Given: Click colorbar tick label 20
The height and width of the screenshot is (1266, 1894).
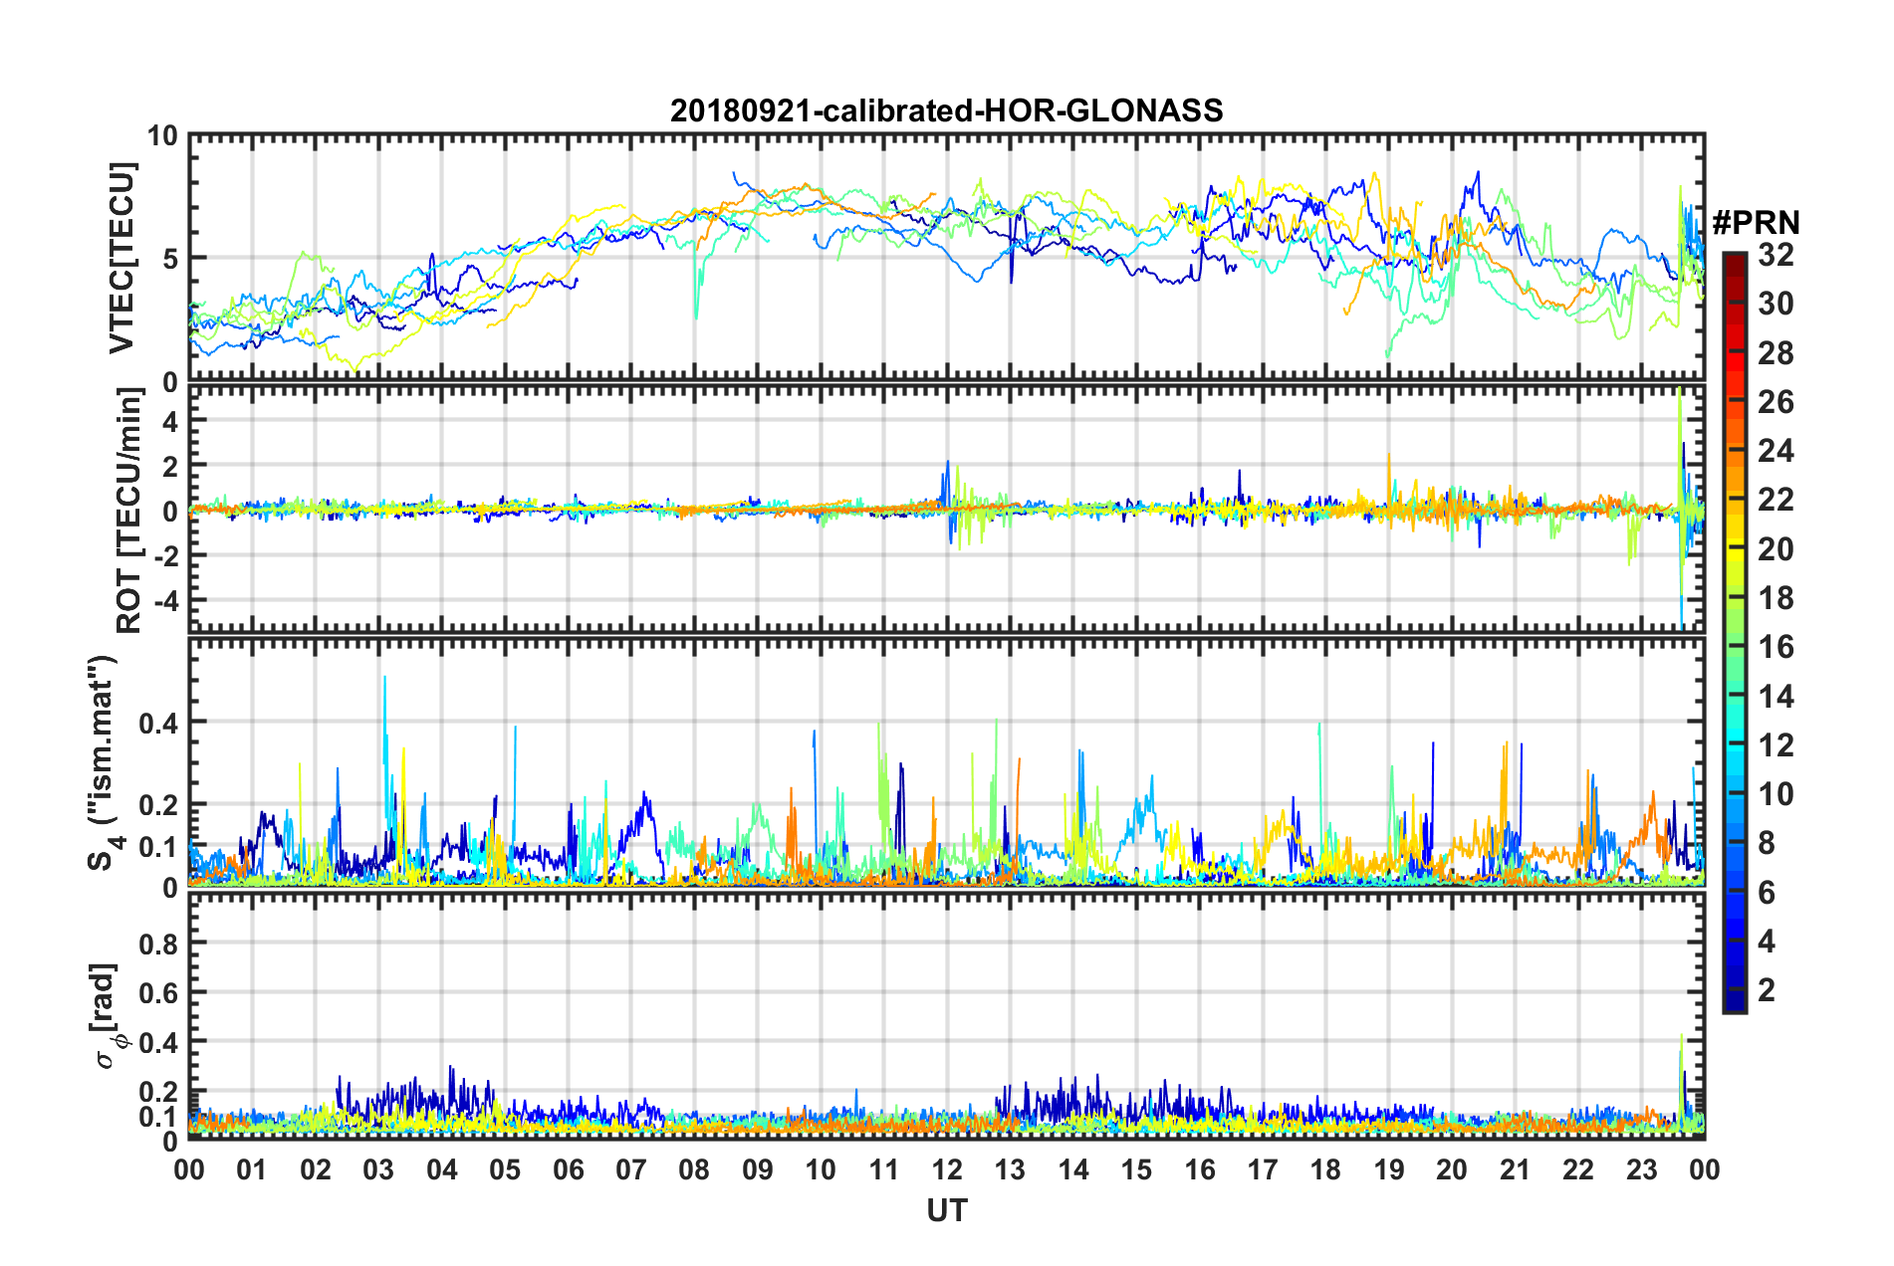Looking at the screenshot, I should pos(1776,548).
